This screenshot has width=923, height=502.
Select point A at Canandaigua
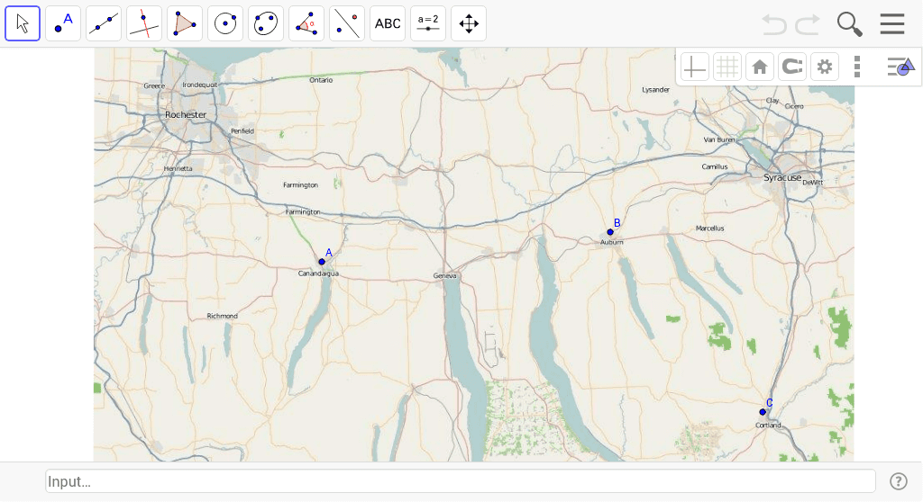click(322, 262)
